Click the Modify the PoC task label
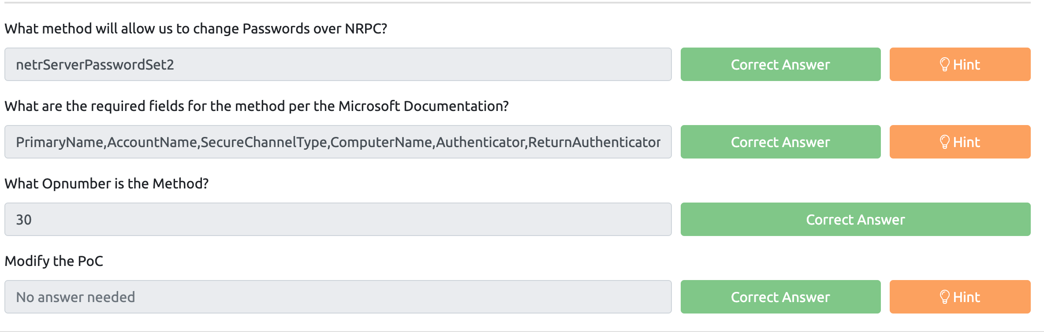 point(54,261)
